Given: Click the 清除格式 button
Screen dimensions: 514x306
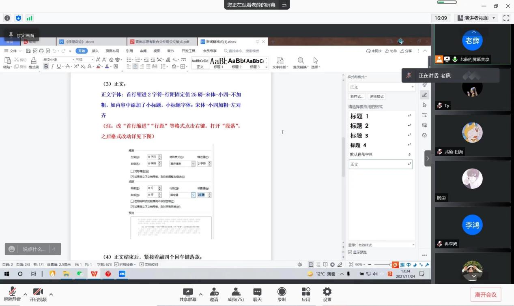Looking at the screenshot, I should click(x=376, y=96).
